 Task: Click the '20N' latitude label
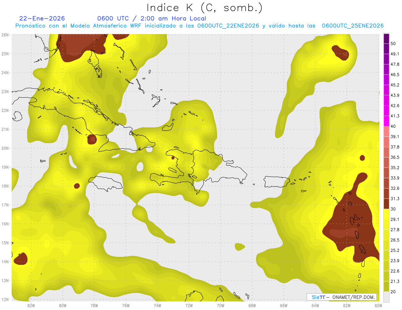point(5,148)
